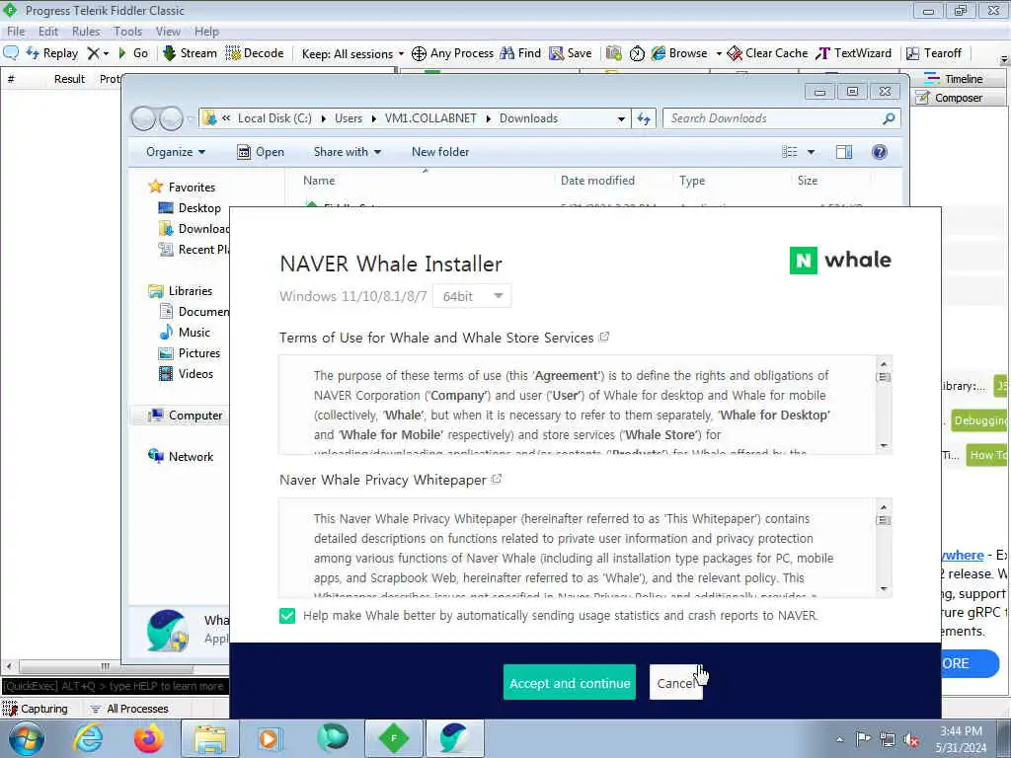
Task: Open the 64bit architecture dropdown
Action: pos(472,296)
